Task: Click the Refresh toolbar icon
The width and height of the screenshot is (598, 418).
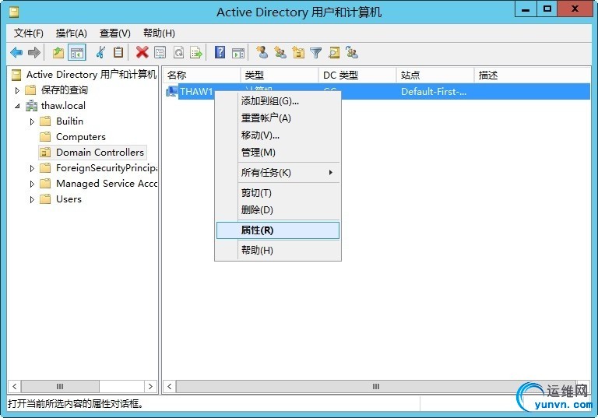Action: click(178, 52)
